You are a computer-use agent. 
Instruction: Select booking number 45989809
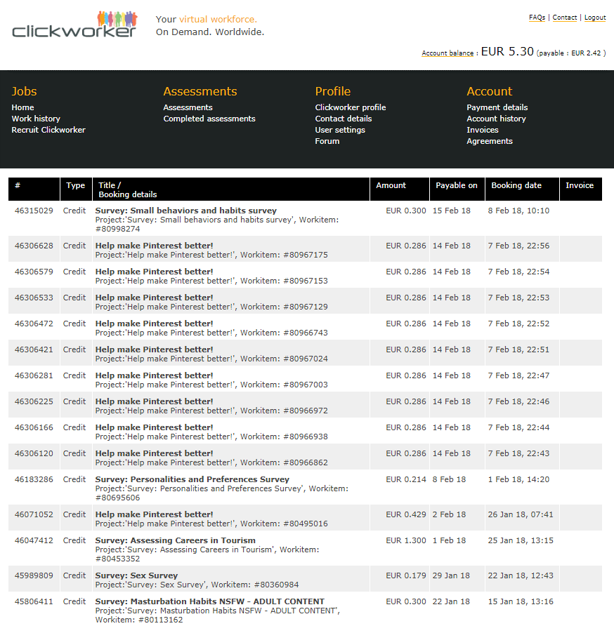34,575
